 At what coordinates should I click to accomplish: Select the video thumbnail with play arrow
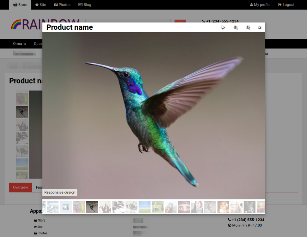(53, 207)
